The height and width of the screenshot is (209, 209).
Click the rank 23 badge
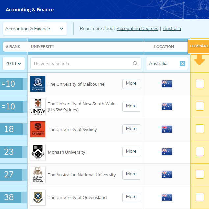pyautogui.click(x=11, y=152)
